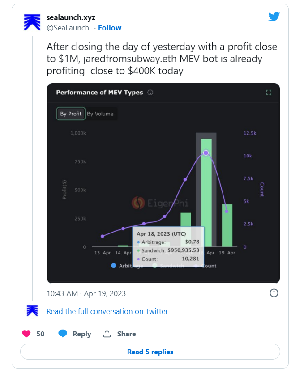Open Read the full conversation on Twitter
Viewport: 304px width, 369px height.
coord(107,311)
